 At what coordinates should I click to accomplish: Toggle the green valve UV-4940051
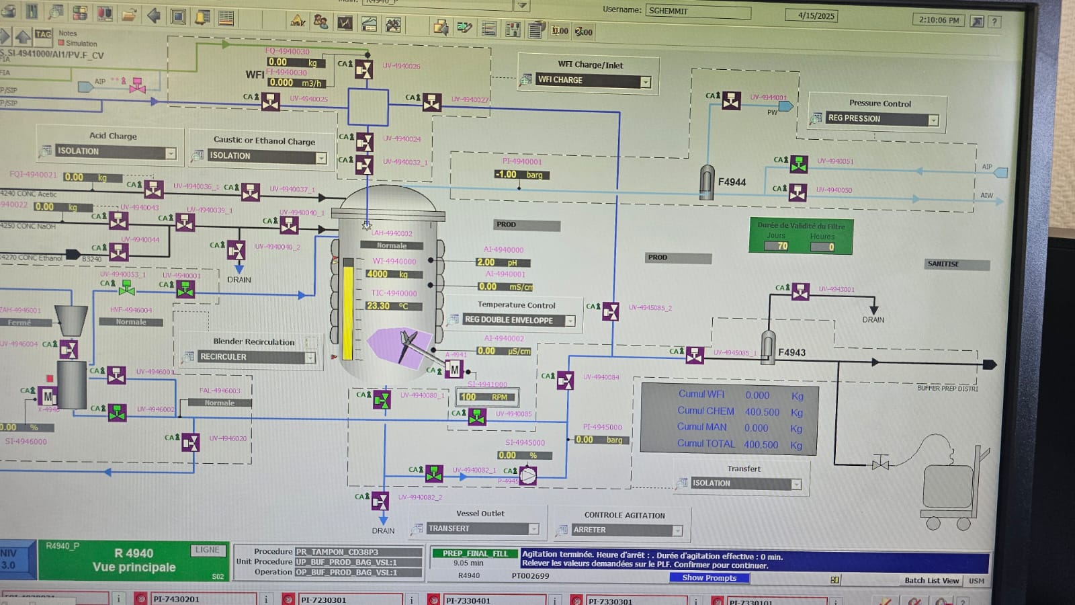(x=798, y=163)
